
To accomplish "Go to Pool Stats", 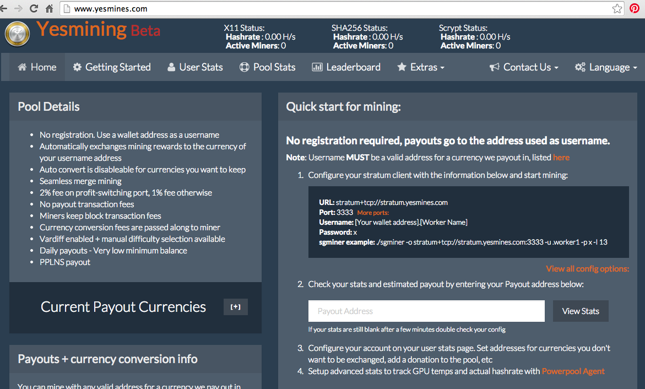I will pyautogui.click(x=267, y=67).
